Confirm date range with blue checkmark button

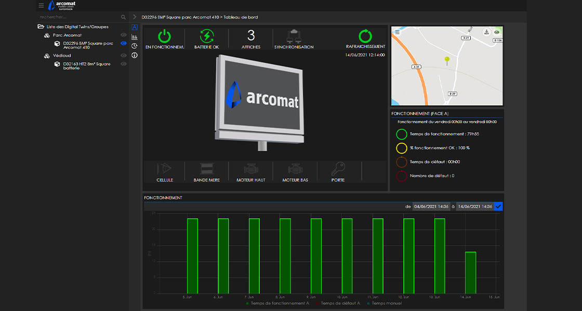(498, 207)
